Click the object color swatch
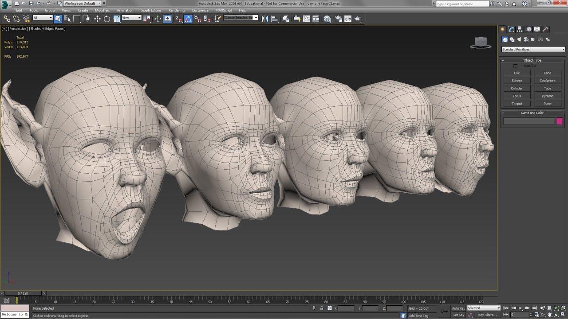This screenshot has width=568, height=319. (560, 121)
